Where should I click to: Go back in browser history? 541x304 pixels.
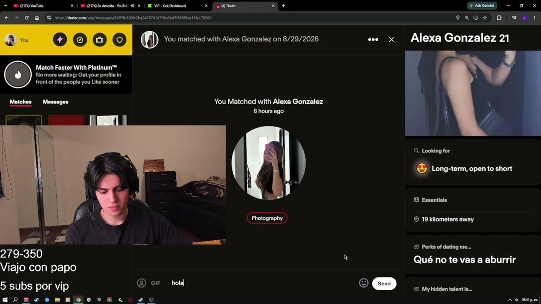coord(6,18)
